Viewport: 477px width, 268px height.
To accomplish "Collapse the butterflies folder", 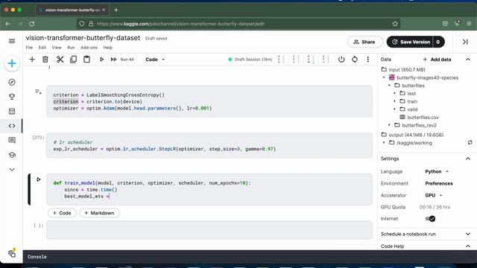I will point(389,86).
